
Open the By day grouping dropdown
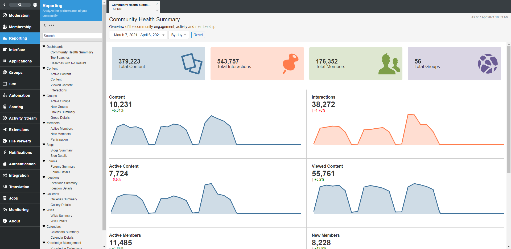(x=179, y=35)
